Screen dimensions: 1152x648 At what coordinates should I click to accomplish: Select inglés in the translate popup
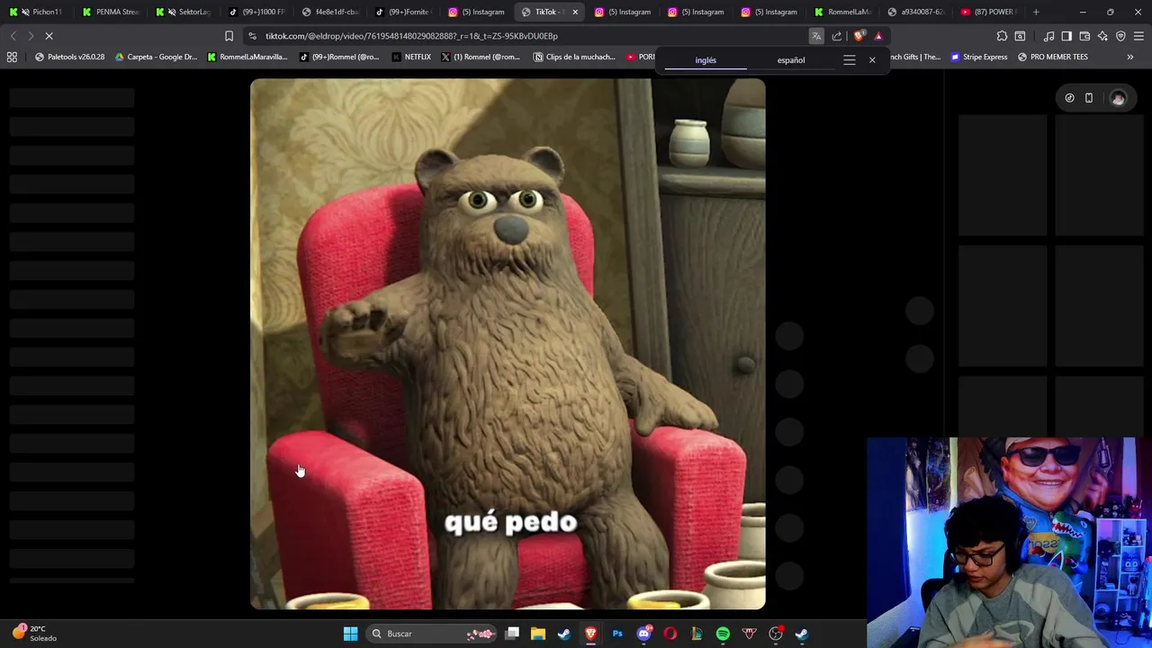(706, 60)
